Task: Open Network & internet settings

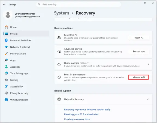Action: pos(26,47)
